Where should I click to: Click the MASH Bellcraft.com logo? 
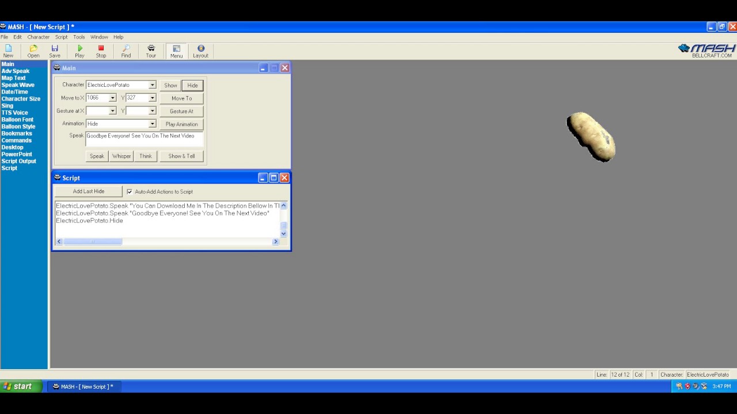point(707,51)
